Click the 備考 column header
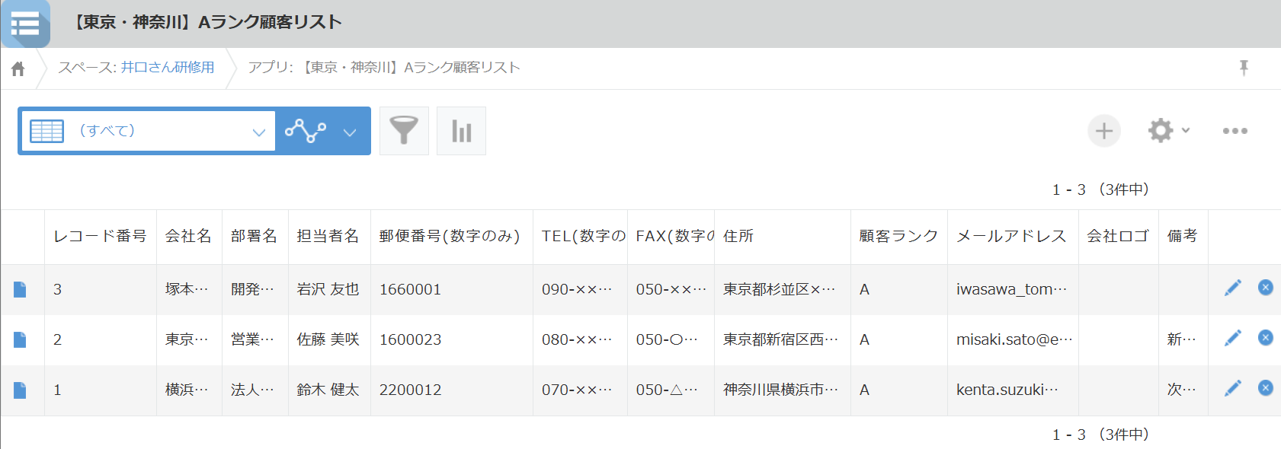Image resolution: width=1281 pixels, height=449 pixels. pos(1183,236)
